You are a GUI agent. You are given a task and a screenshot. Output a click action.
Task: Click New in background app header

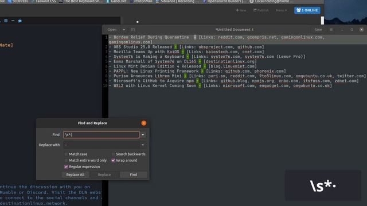[x=241, y=10]
